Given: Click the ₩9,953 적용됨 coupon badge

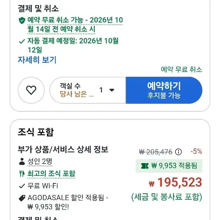Looking at the screenshot, I should [169, 166].
